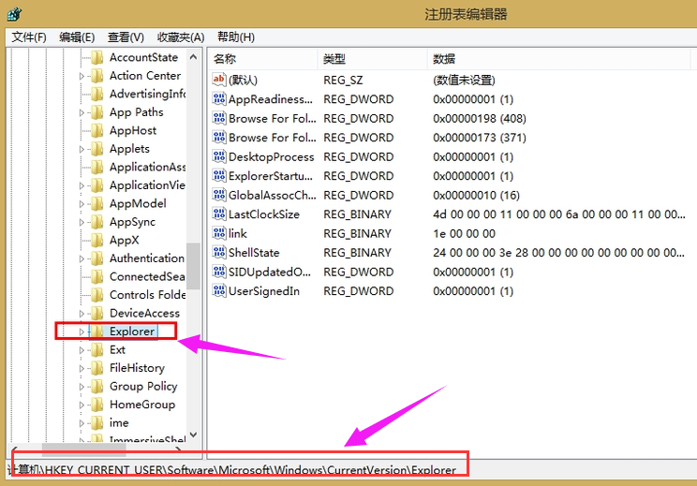Click the (默认) string value icon

click(220, 81)
